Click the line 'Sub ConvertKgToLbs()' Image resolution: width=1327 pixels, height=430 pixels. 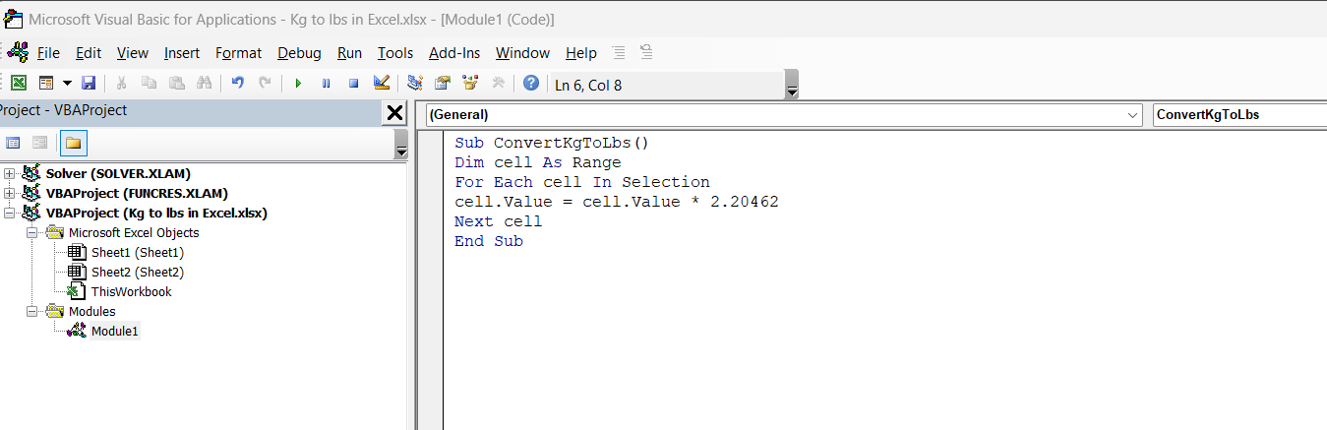tap(552, 143)
